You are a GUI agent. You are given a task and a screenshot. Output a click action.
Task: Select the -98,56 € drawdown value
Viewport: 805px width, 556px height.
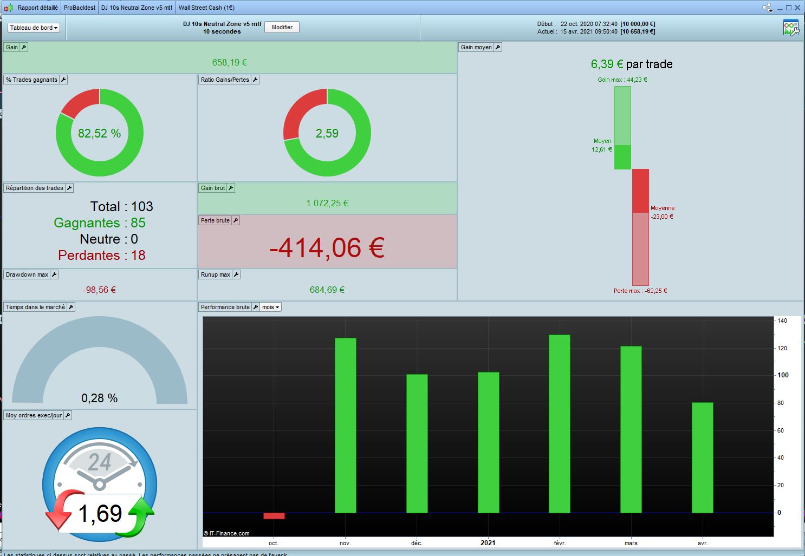coord(99,290)
